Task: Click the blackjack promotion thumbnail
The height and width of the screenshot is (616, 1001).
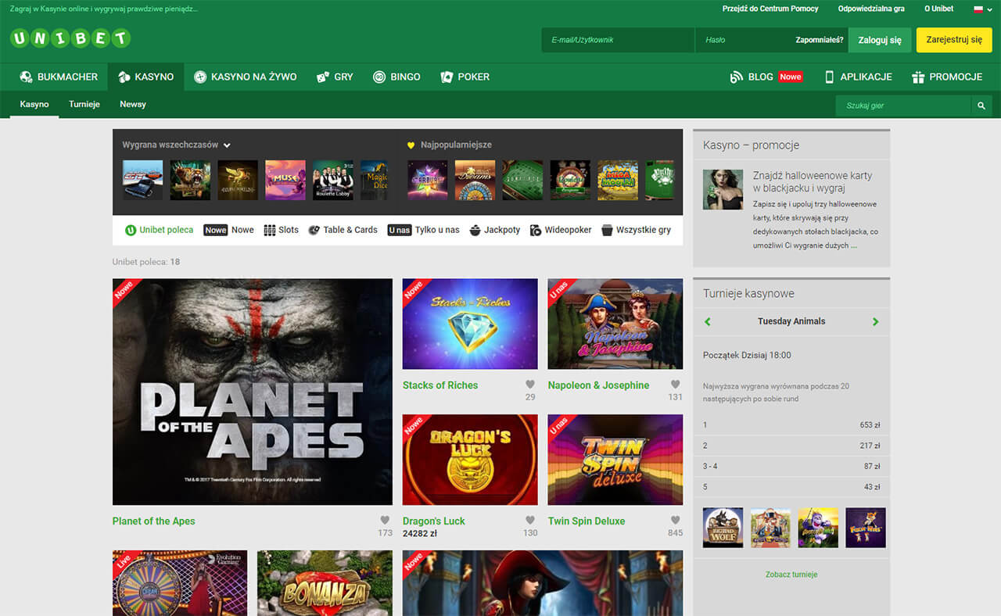Action: coord(723,190)
